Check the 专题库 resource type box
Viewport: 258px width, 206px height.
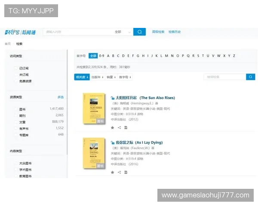[x=16, y=135]
